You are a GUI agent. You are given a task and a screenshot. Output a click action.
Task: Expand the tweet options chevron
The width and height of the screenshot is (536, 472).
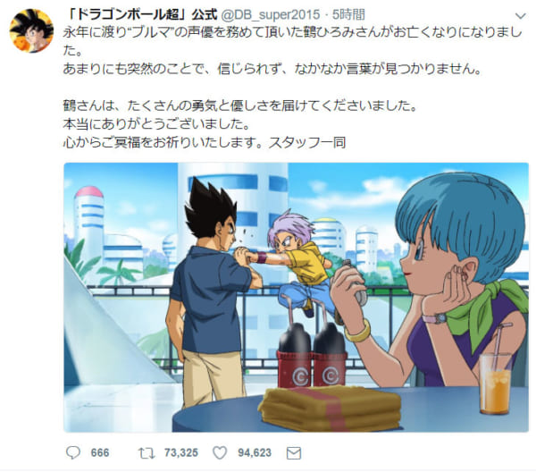click(x=520, y=16)
